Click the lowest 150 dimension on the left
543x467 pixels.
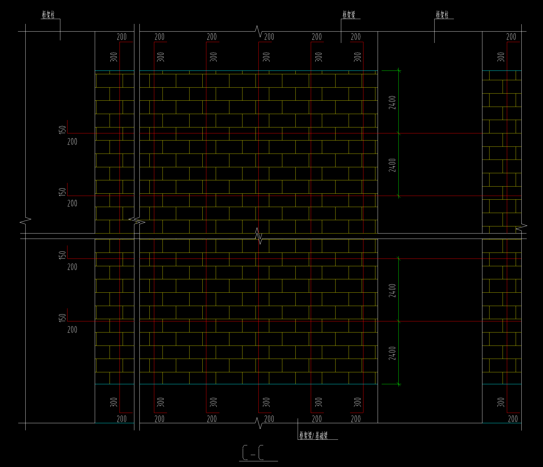(x=62, y=317)
